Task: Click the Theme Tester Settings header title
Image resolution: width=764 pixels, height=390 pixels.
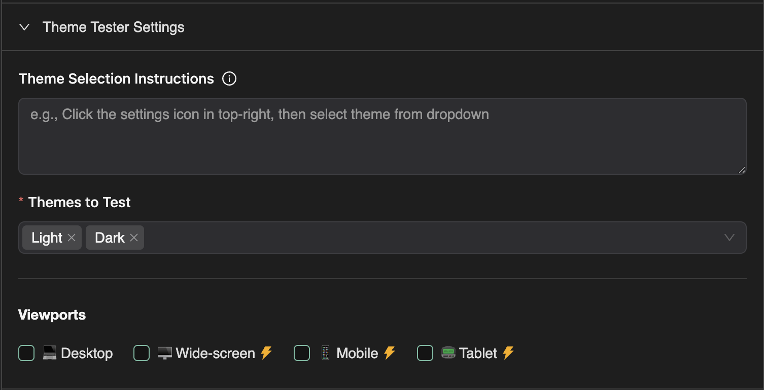Action: (x=114, y=27)
